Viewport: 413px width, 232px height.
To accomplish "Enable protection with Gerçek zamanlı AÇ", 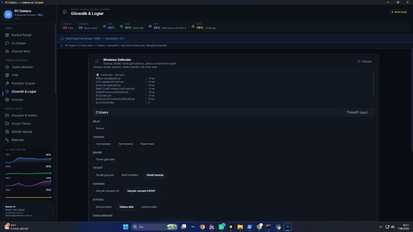I will point(107,191).
